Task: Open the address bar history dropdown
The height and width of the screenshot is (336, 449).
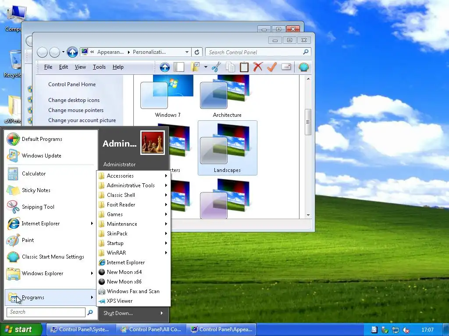Action: click(x=187, y=52)
